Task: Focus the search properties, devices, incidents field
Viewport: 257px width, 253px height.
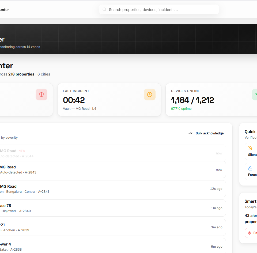Action: click(x=159, y=9)
